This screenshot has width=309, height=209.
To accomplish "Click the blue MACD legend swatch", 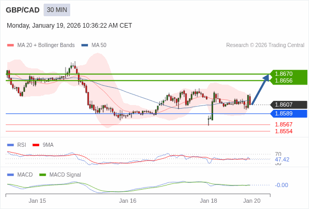I will [x=10, y=175].
